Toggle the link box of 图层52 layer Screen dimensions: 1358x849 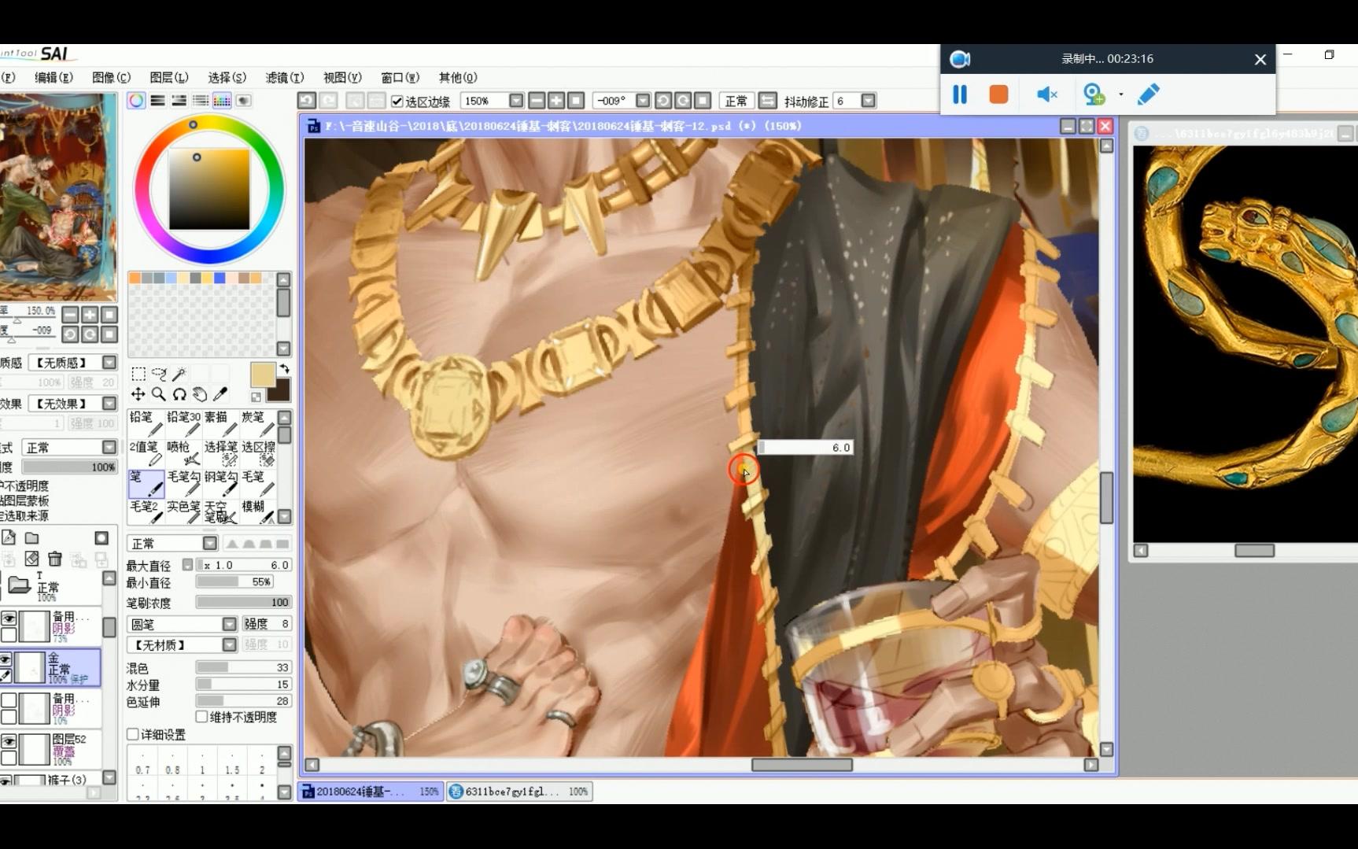(9, 758)
